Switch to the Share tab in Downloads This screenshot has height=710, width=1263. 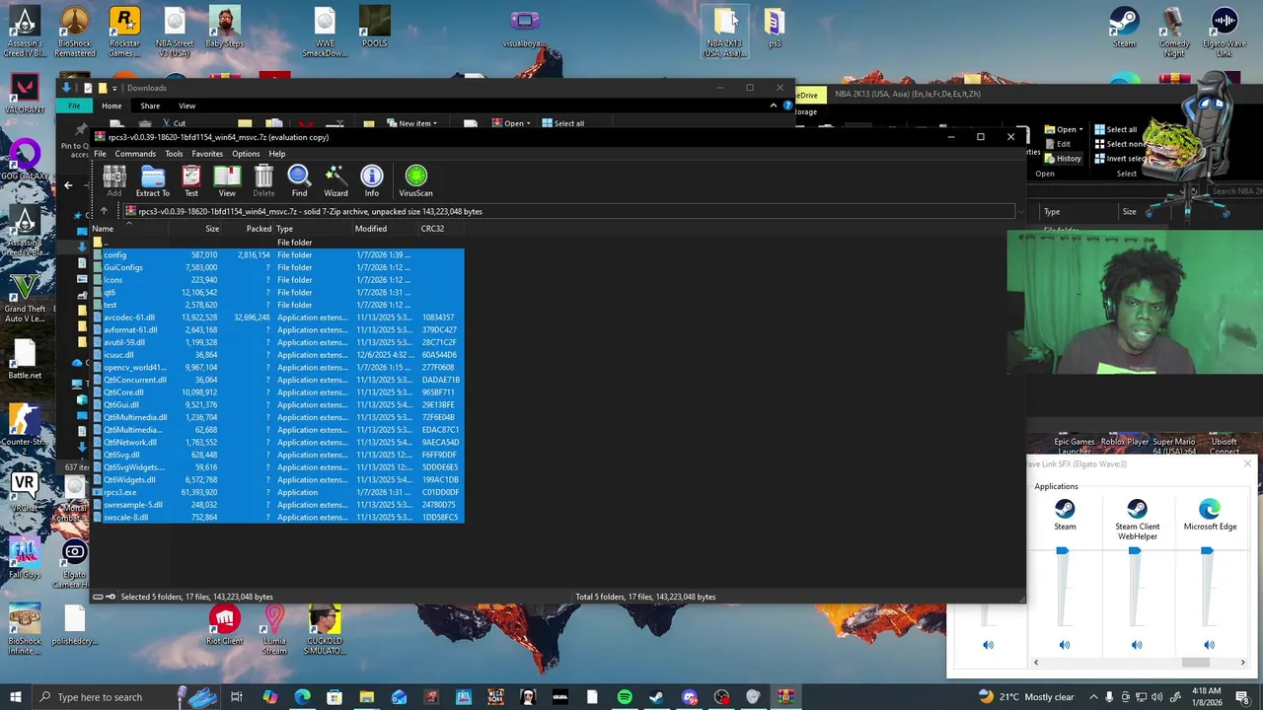pyautogui.click(x=150, y=106)
